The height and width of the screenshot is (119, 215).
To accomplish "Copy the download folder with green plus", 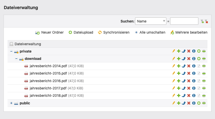I will pos(179,59).
